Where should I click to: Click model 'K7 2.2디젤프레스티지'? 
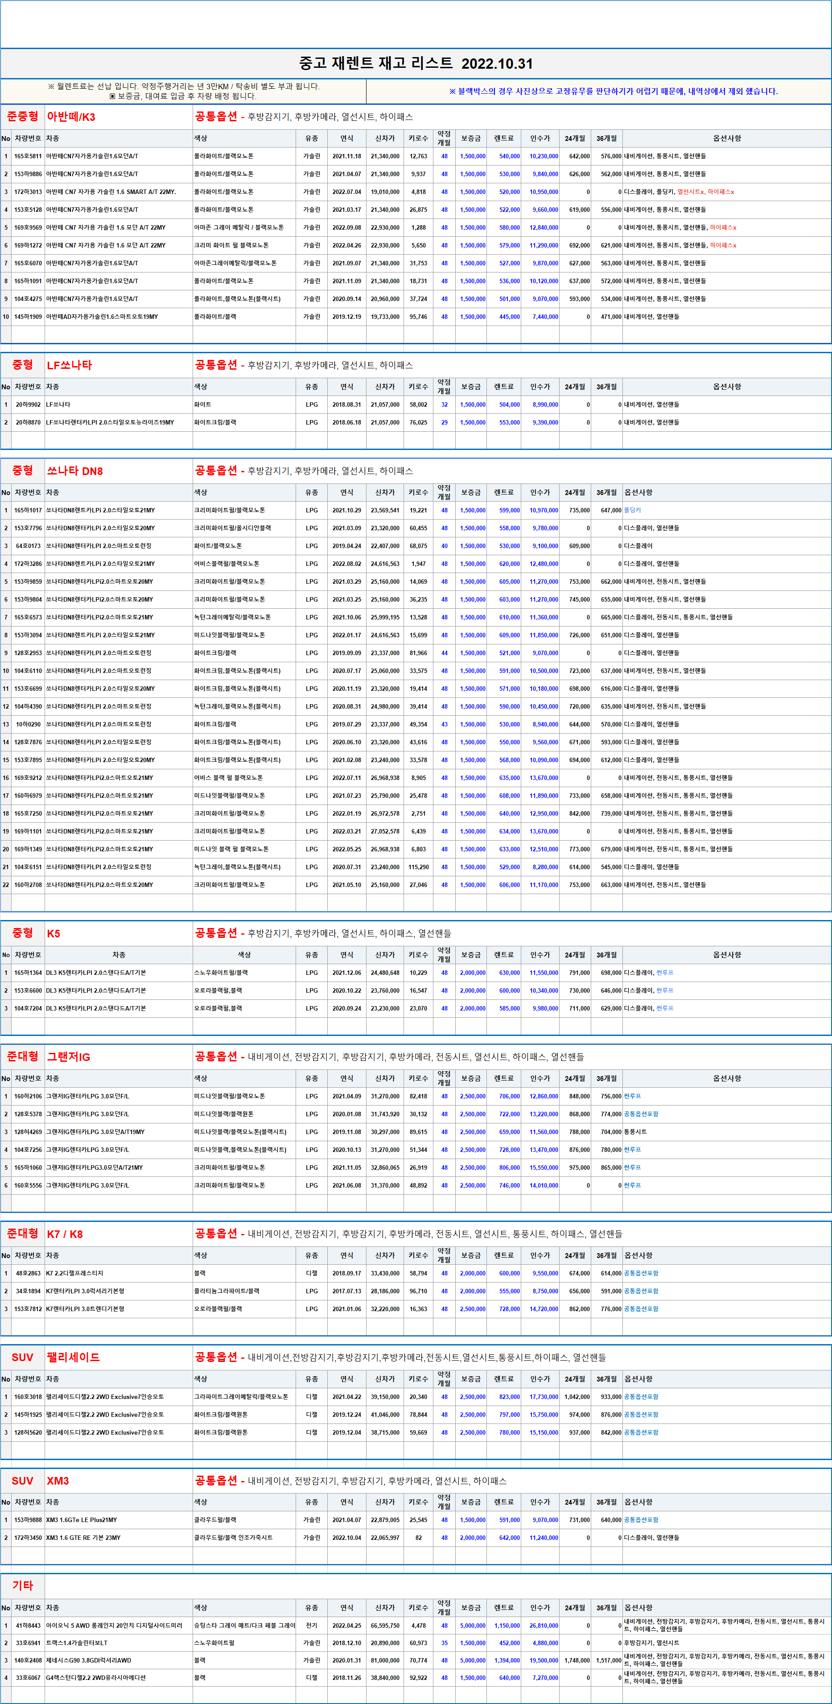coord(75,1273)
